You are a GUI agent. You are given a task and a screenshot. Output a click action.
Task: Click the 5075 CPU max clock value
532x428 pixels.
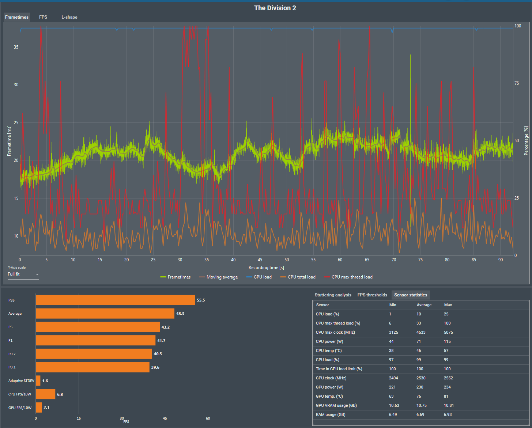coord(448,332)
